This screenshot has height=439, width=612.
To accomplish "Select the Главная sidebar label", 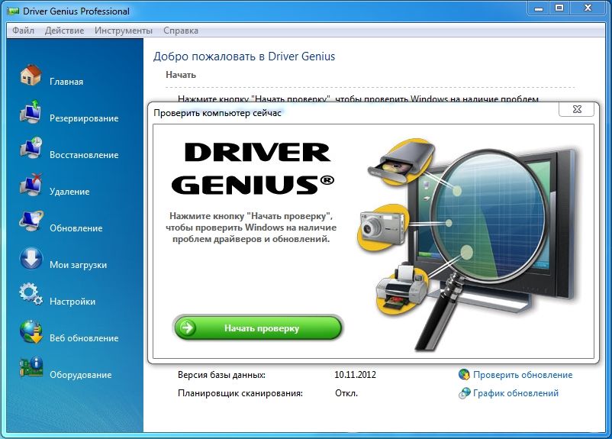I will tap(66, 82).
